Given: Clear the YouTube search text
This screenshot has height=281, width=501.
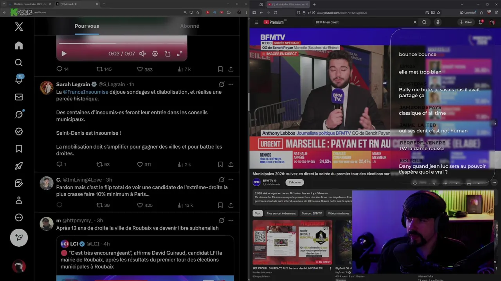Looking at the screenshot, I should point(415,22).
